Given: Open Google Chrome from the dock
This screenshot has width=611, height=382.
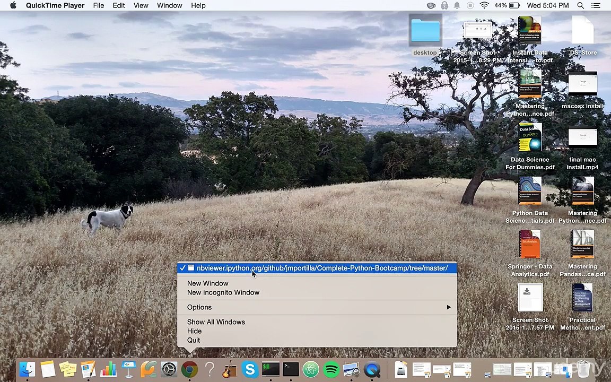Looking at the screenshot, I should (x=189, y=369).
